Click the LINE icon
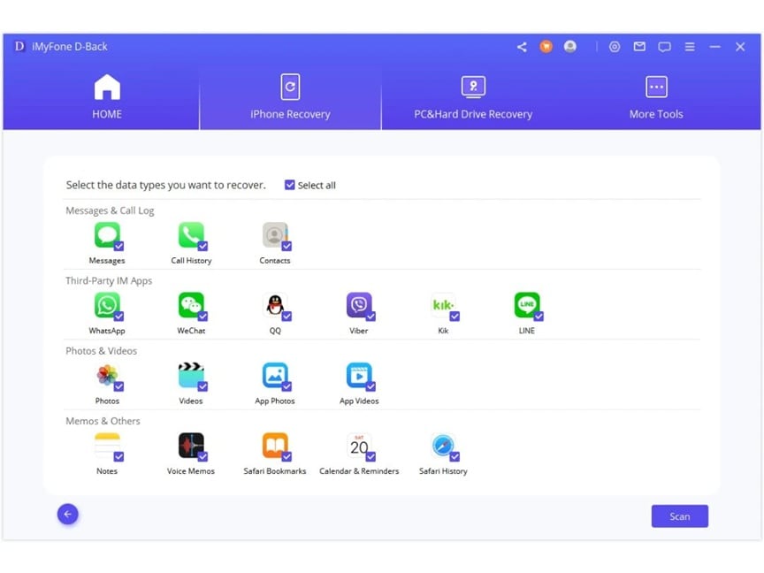This screenshot has height=573, width=764. pos(527,305)
